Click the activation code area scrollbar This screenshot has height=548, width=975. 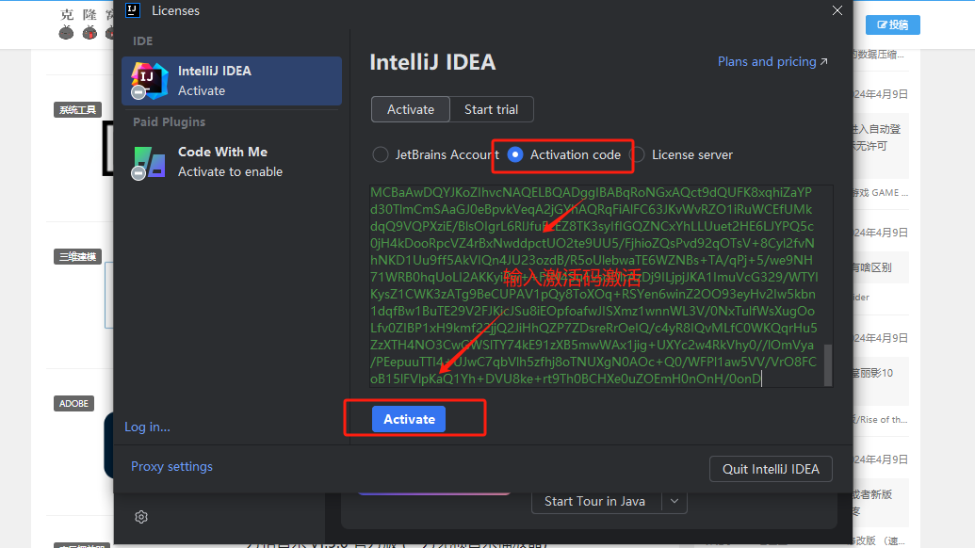click(x=828, y=365)
